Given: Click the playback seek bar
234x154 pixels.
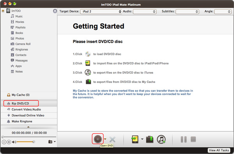Looking at the screenshot, I should [x=29, y=137].
